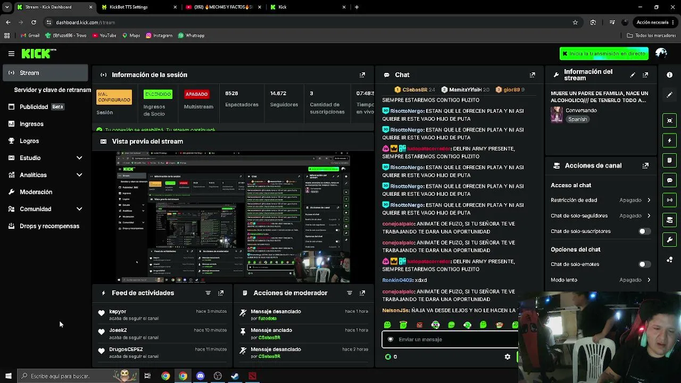
Task: Open Drops y recompensas in the sidebar
Action: [45, 226]
